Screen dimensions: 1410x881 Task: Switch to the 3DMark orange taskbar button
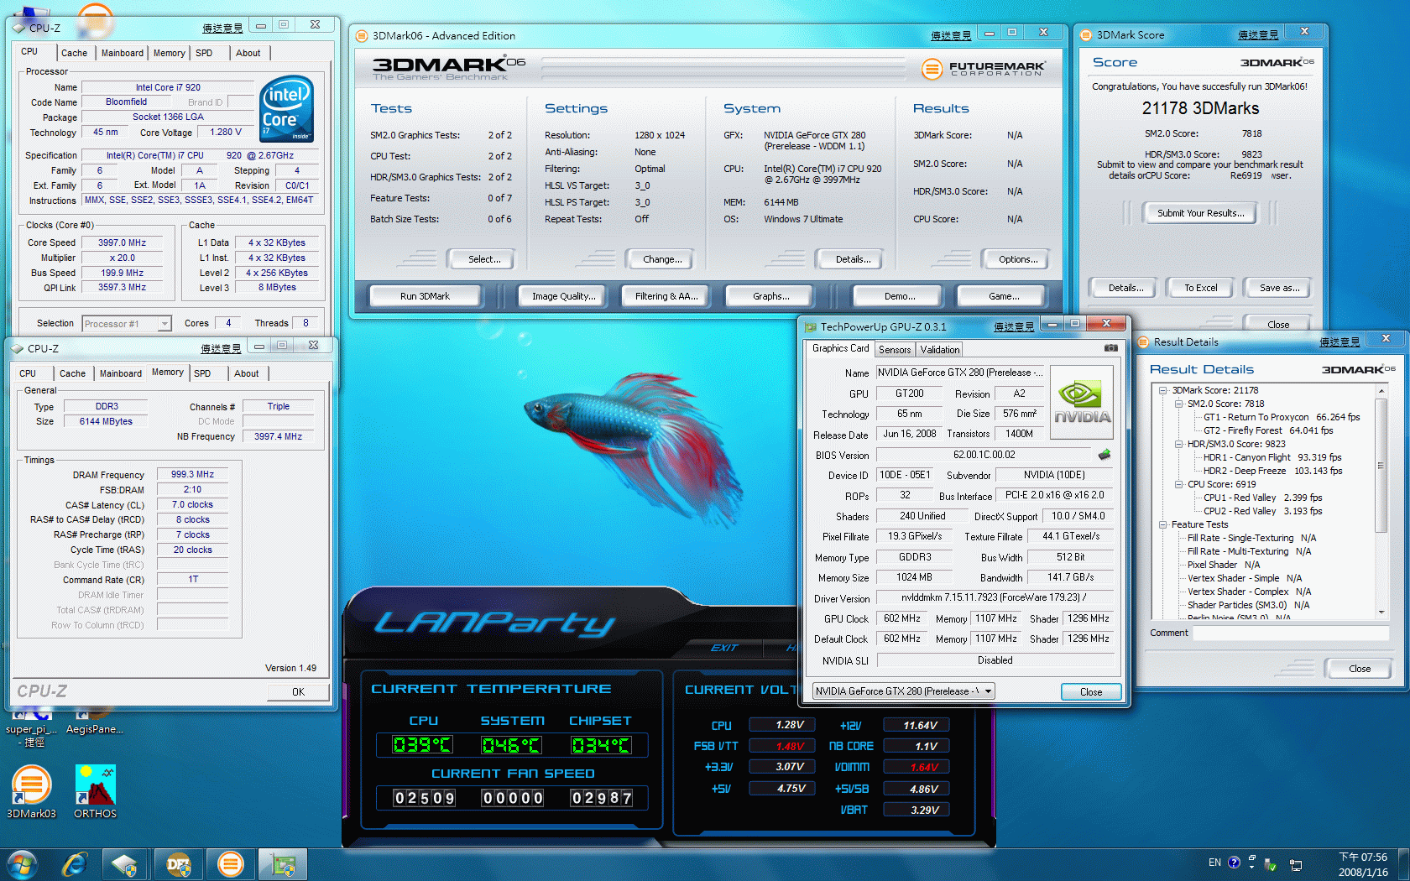tap(230, 864)
